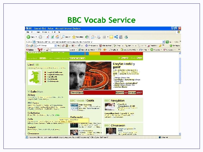Click the Save to My Web button
203x152 pixels.
pyautogui.click(x=128, y=50)
